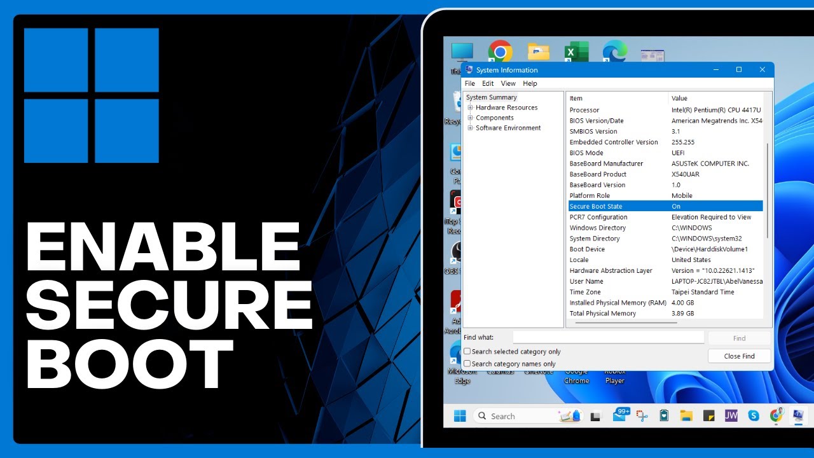Open the Mail app showing 99+ notifications
Viewport: 814px width, 458px height.
coord(622,415)
